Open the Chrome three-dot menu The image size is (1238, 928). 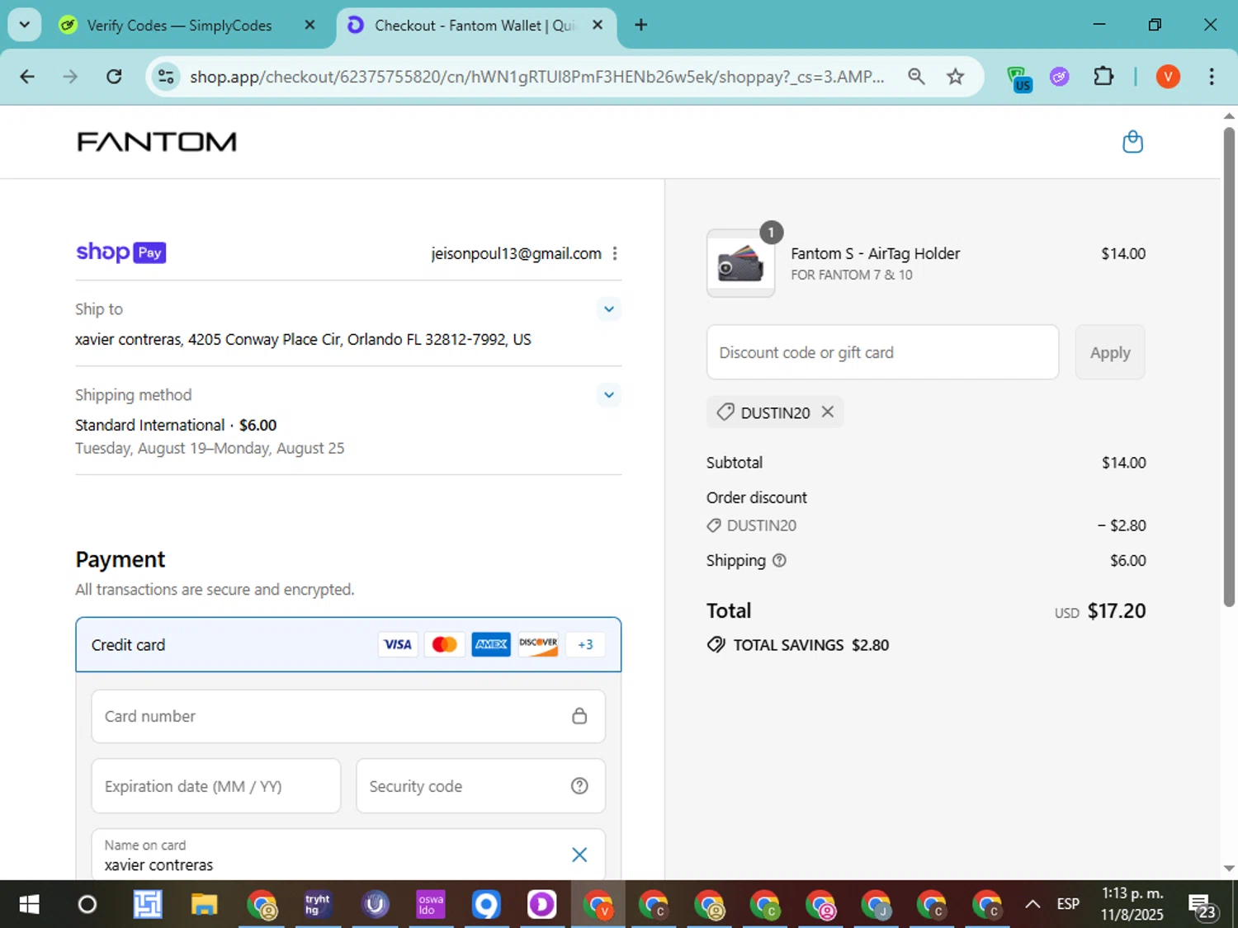pos(1212,77)
